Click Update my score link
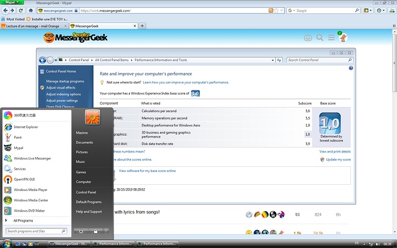397x248 pixels. tap(338, 159)
